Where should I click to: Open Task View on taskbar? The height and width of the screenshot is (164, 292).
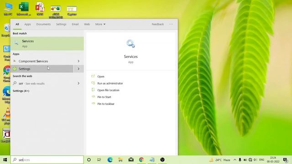pos(99,160)
